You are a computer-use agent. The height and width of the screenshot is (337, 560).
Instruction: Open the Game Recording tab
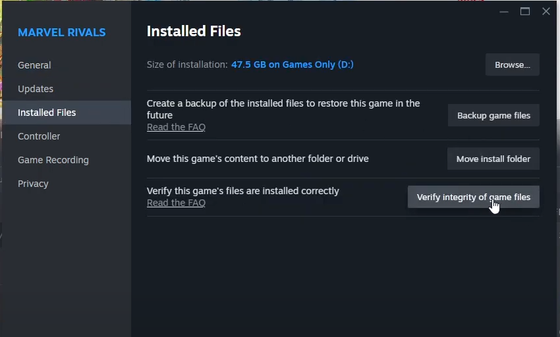click(x=53, y=160)
